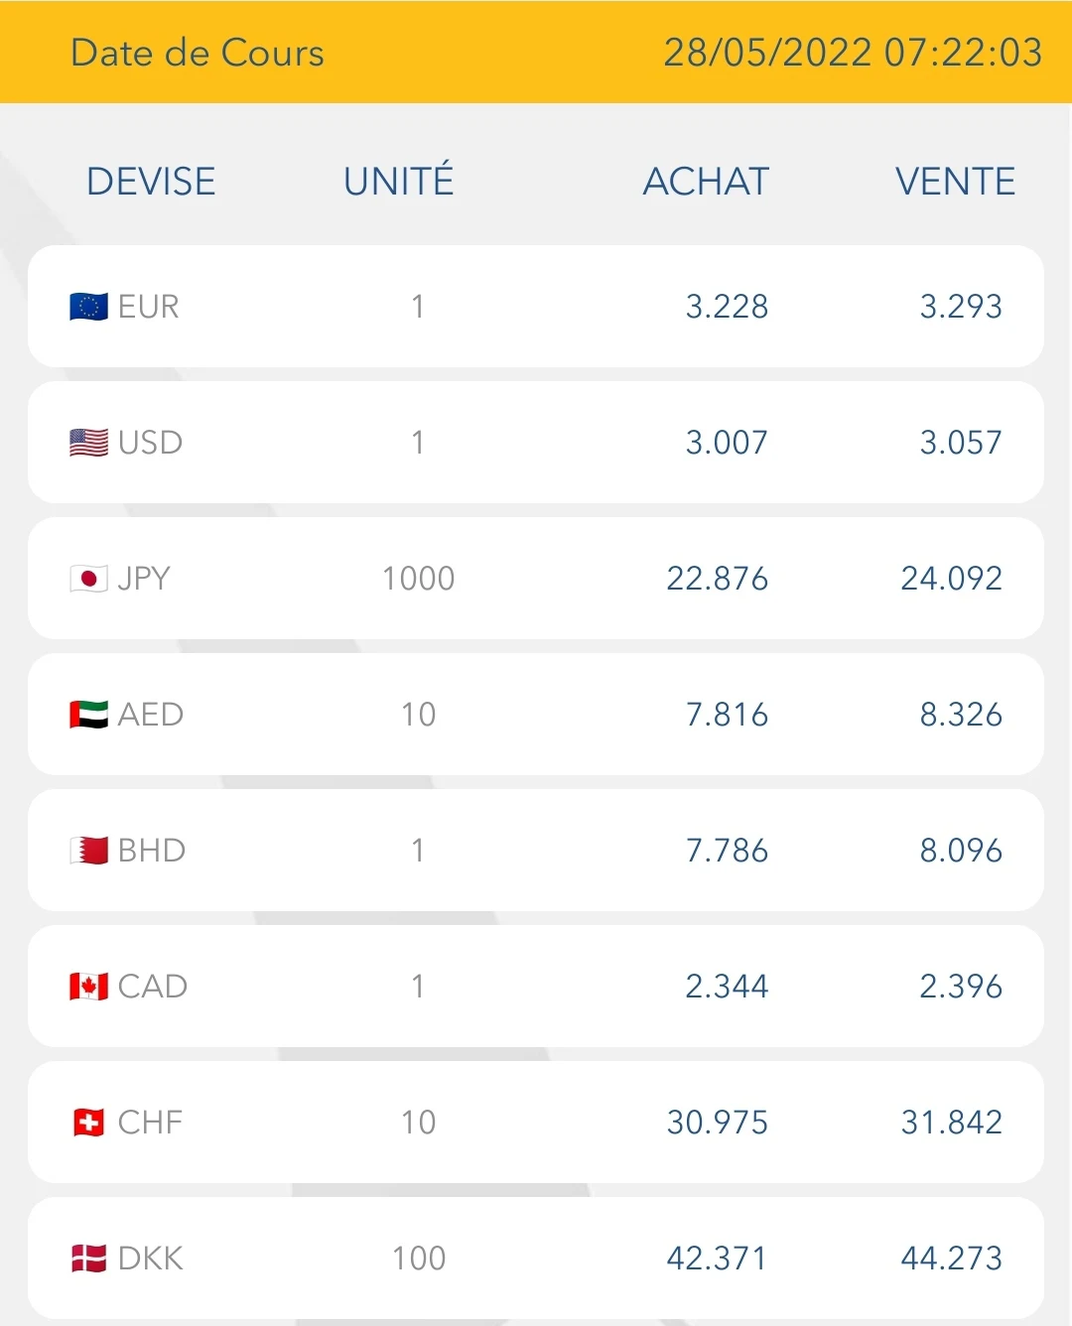Select the ACHAT column header
Screen dimensions: 1072x1326
(x=706, y=182)
